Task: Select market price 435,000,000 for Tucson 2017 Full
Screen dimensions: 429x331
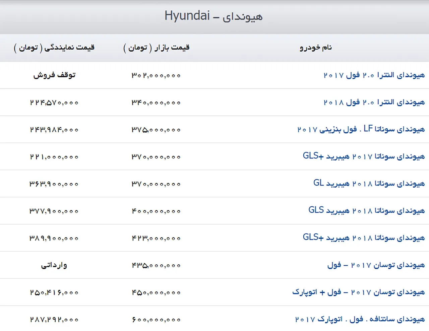Action: click(x=156, y=266)
